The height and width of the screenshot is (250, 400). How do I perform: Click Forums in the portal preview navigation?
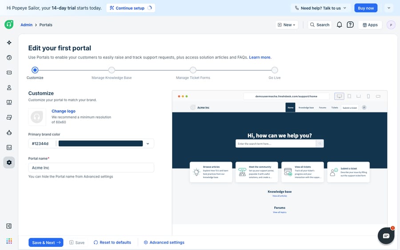click(323, 107)
